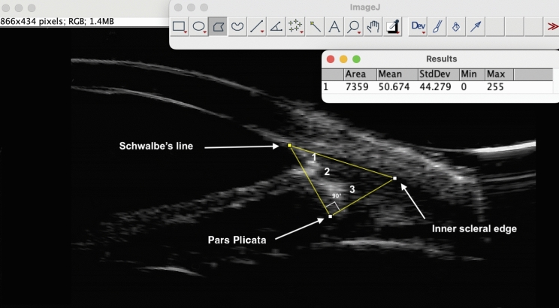Select the Paintbrush tool
Viewport: 559px width, 308px height.
[437, 27]
